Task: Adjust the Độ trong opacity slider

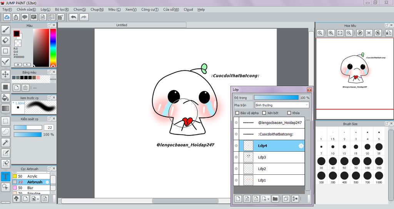Action: pos(276,98)
